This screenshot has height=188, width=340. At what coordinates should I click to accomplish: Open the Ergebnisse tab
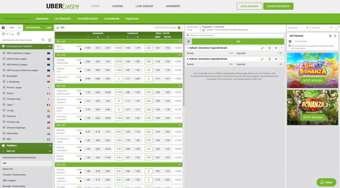132,18
